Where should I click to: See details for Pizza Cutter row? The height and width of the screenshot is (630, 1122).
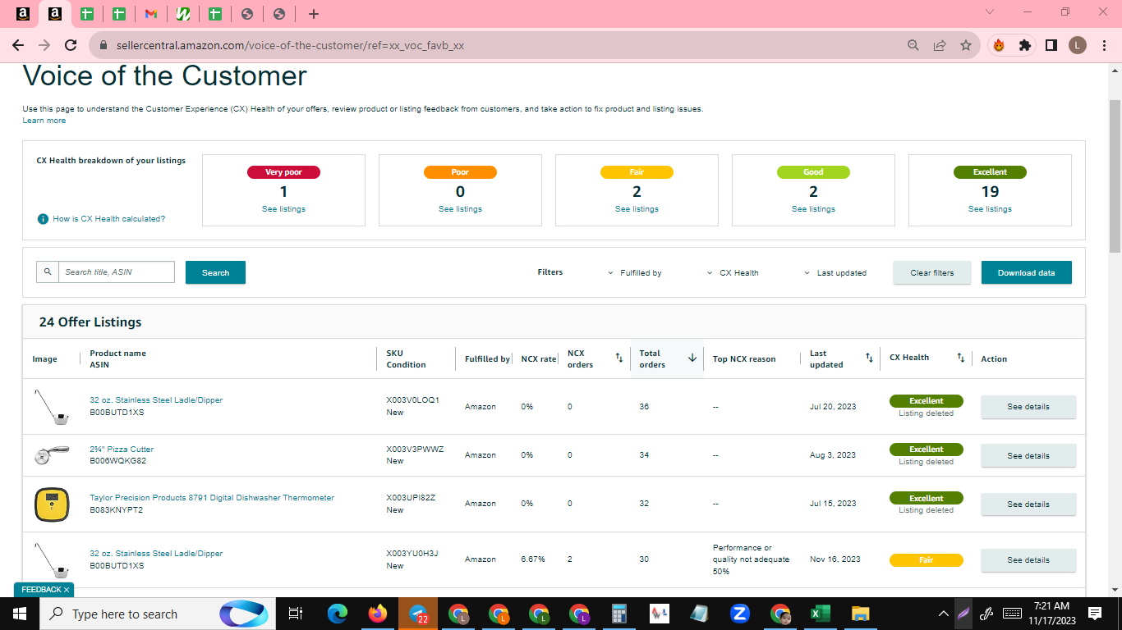tap(1028, 455)
